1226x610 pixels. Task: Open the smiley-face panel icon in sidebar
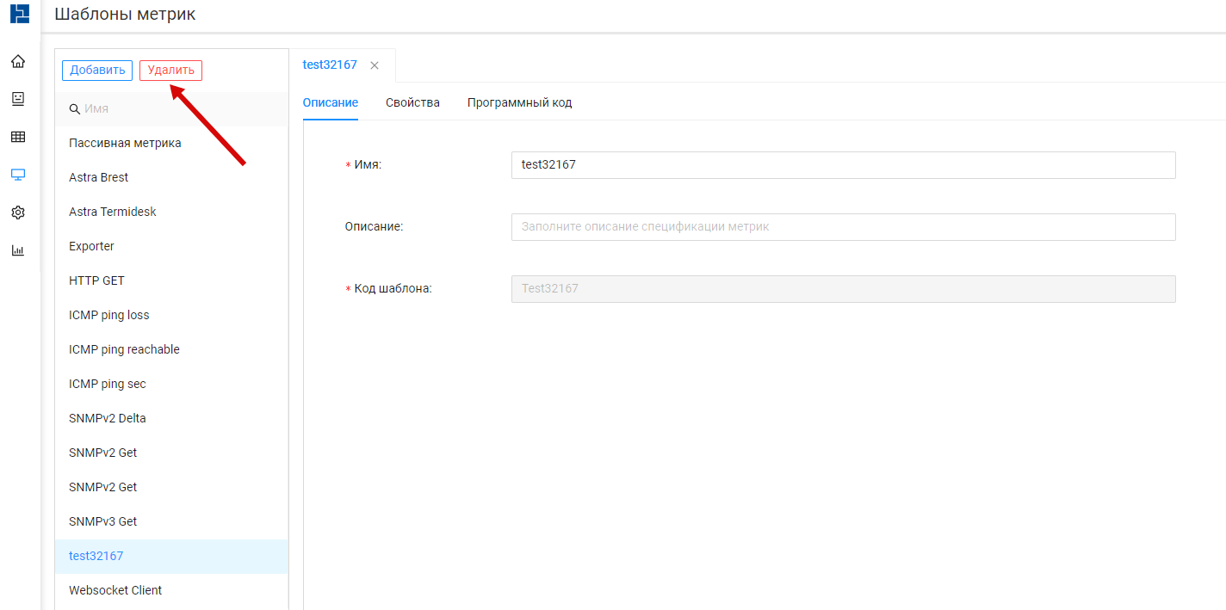click(18, 99)
